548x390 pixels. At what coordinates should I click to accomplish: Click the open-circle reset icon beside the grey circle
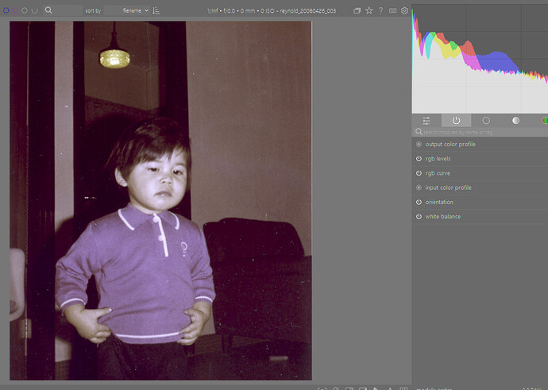pos(35,10)
